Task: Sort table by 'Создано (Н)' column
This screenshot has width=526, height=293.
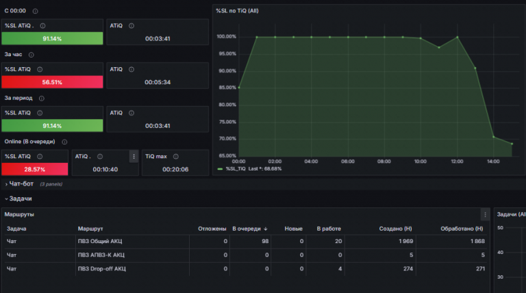Action: (395, 229)
